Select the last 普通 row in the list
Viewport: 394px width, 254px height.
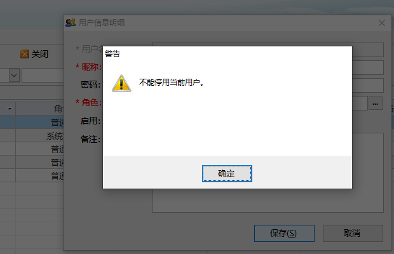[32, 175]
